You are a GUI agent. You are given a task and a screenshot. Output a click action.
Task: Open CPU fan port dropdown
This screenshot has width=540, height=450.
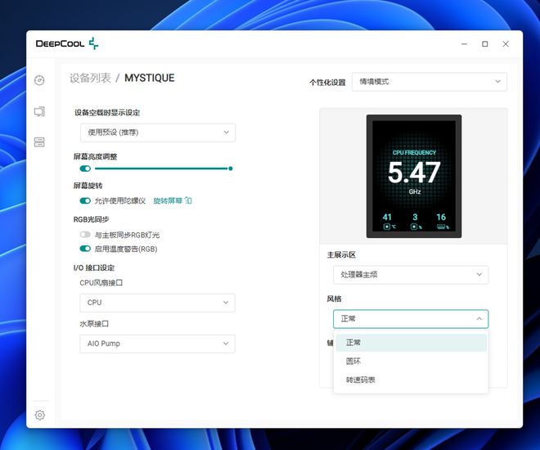pos(157,303)
